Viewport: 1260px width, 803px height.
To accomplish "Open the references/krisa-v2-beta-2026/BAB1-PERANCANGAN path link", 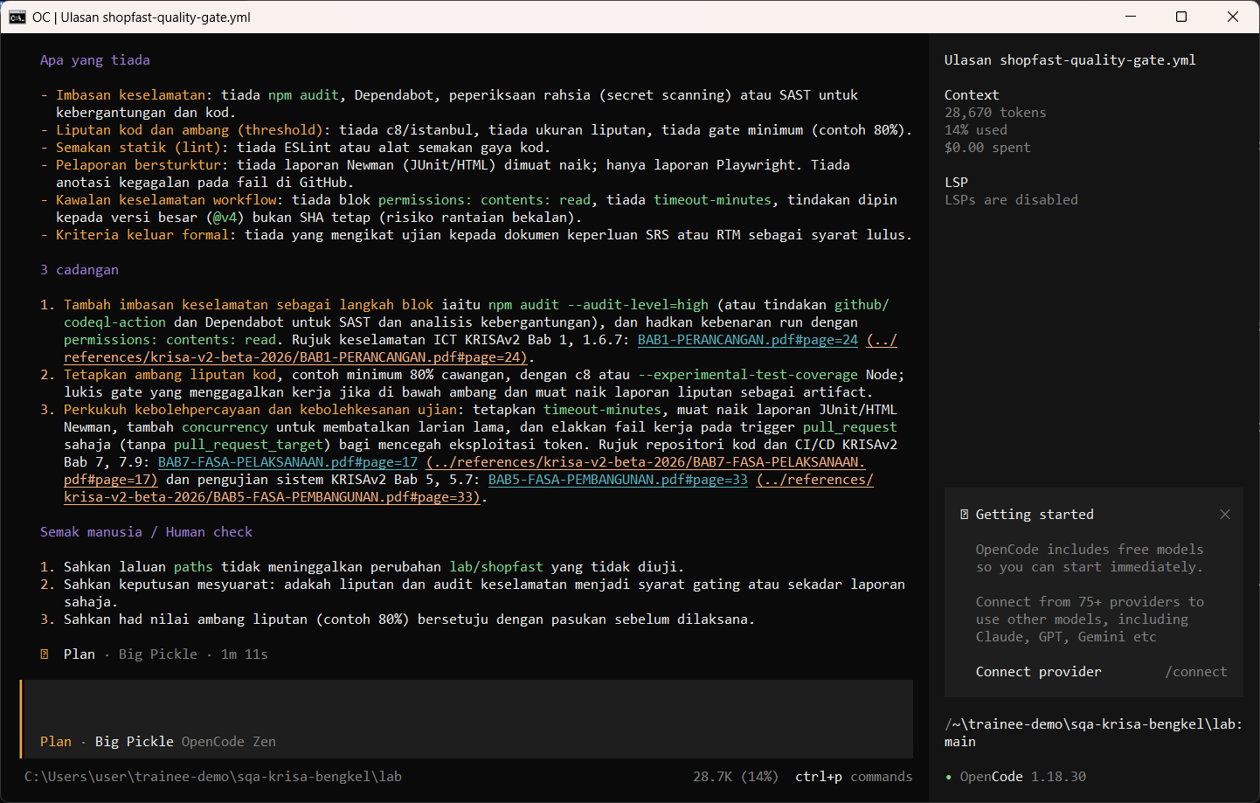I will (295, 357).
